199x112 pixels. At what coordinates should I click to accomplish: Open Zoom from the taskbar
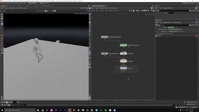click(115, 110)
